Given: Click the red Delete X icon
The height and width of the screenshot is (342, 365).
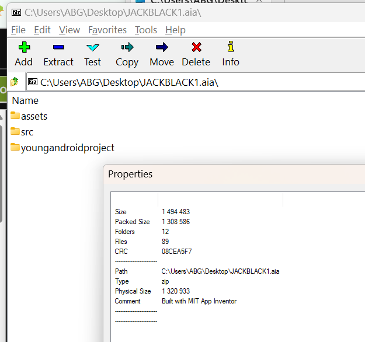Looking at the screenshot, I should click(196, 47).
